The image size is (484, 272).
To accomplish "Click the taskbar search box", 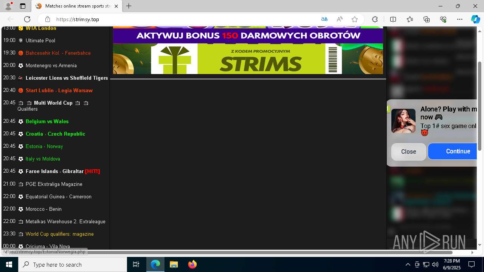I will pyautogui.click(x=73, y=264).
